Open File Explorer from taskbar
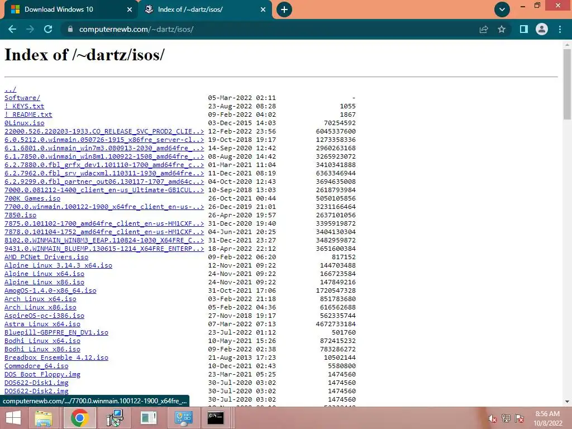This screenshot has height=429, width=572. click(x=44, y=418)
